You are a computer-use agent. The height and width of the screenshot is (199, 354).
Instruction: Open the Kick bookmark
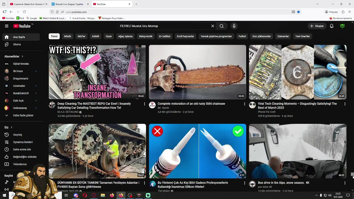[20, 18]
